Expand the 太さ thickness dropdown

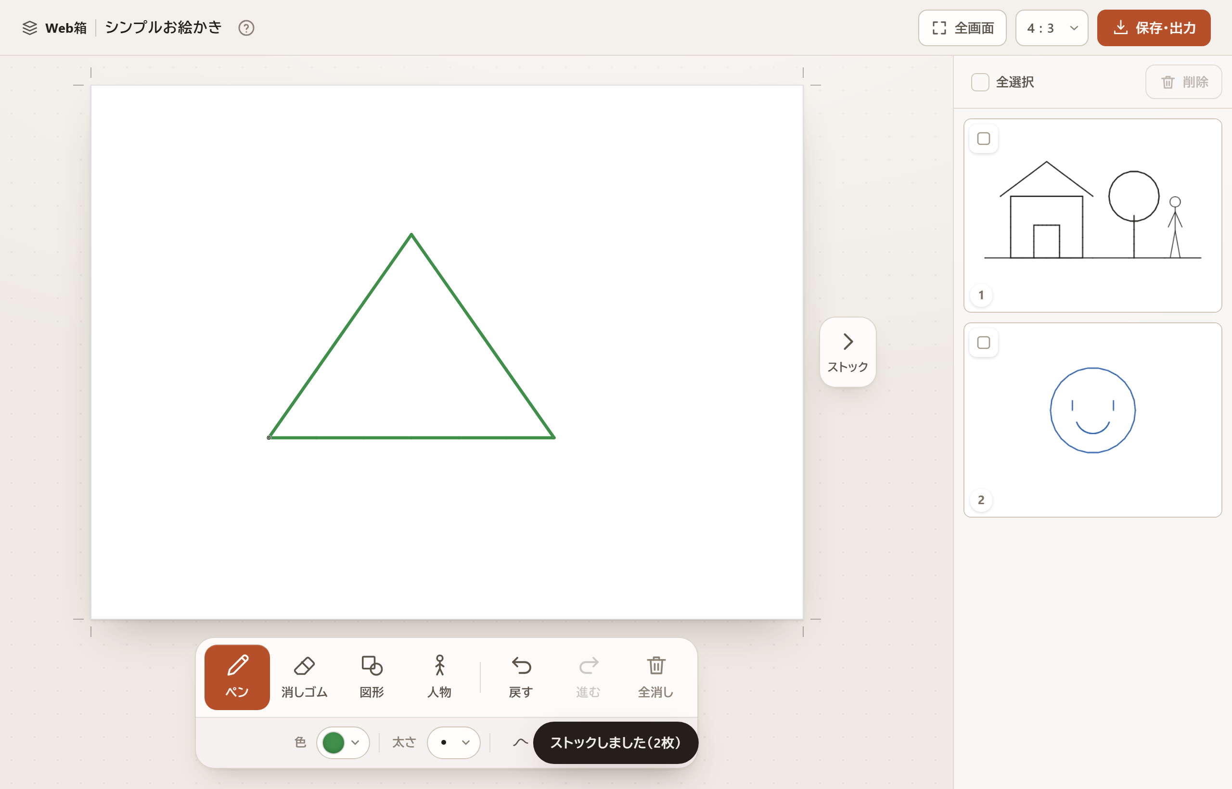click(453, 742)
